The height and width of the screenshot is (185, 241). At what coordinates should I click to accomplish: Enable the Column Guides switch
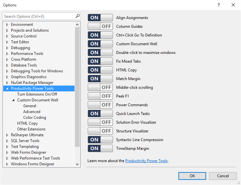click(x=100, y=26)
